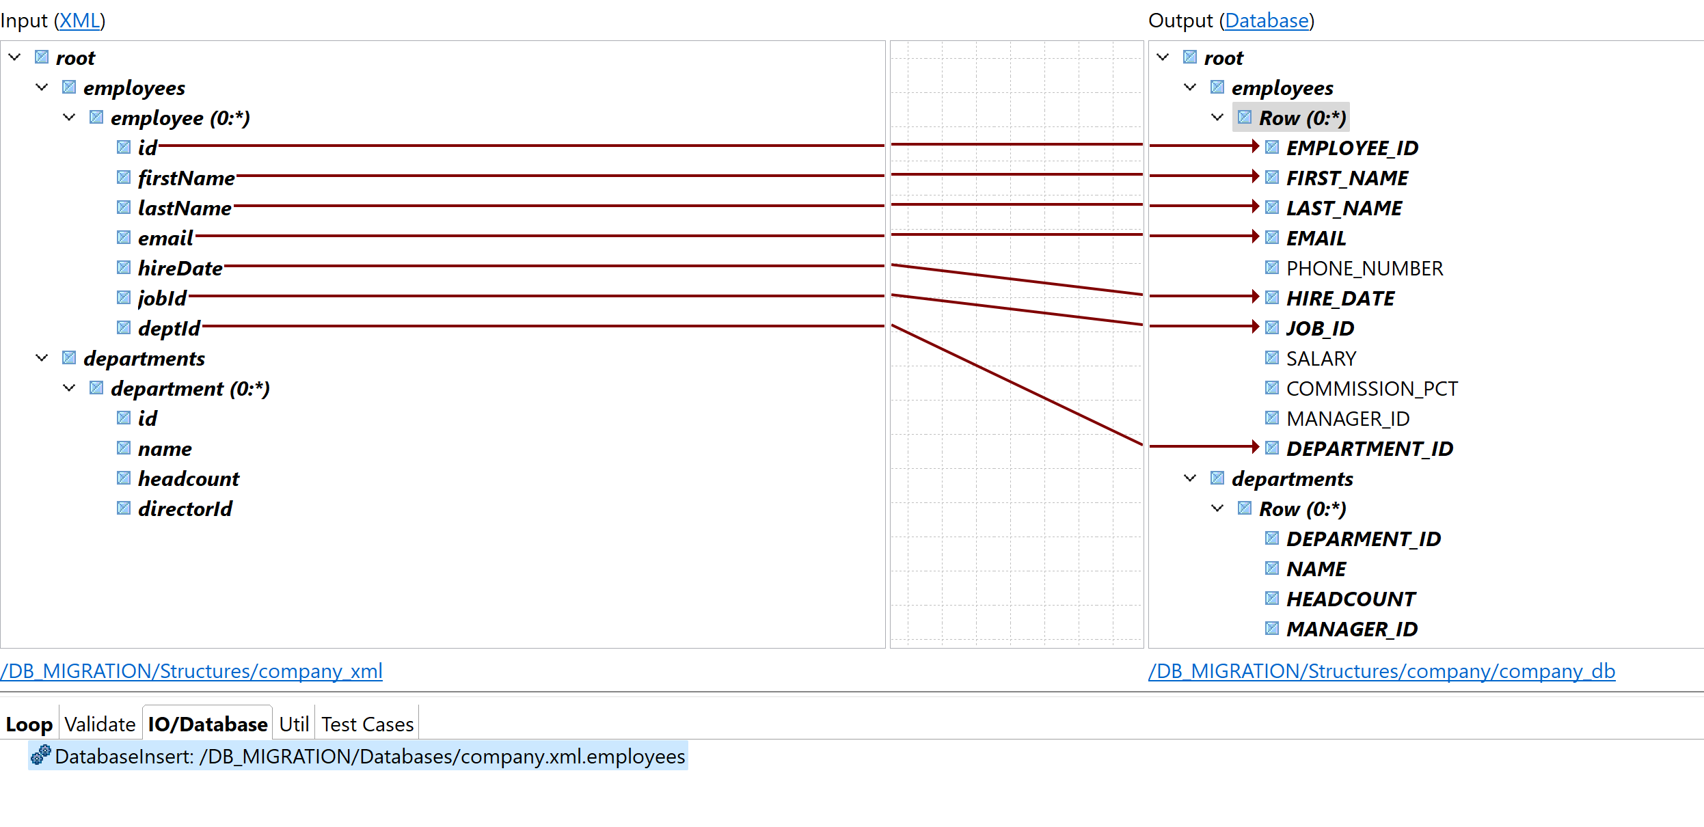Open the company_db structure path link
Screen dimensions: 1704x827
coord(1381,671)
